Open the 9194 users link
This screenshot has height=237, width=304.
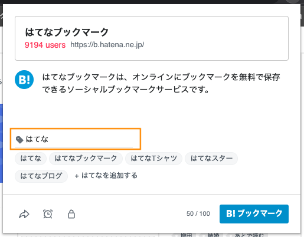tap(45, 45)
